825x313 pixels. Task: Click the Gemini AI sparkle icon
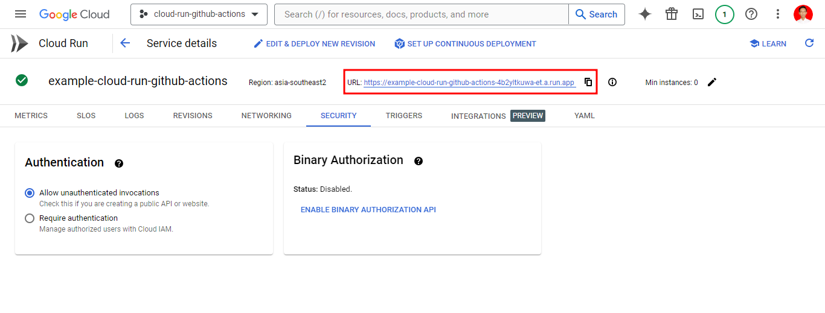(x=645, y=14)
